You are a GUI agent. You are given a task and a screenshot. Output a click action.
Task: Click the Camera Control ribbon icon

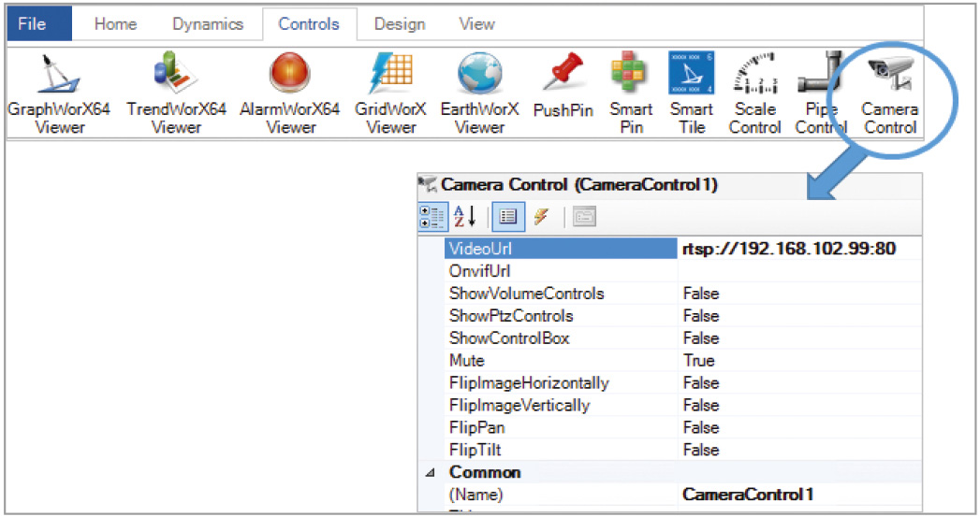click(890, 94)
